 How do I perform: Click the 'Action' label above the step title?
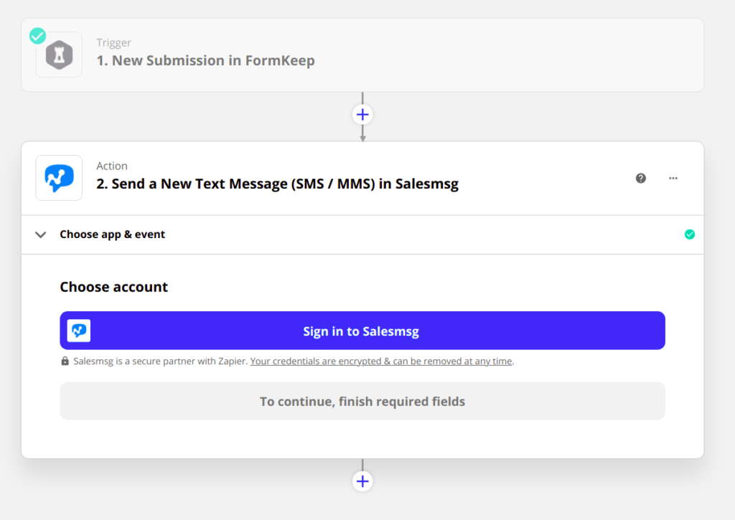[x=112, y=166]
